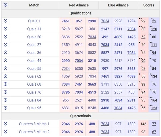Click blue score 164 in Quals 84
This screenshot has height=137, width=161.
[154, 100]
